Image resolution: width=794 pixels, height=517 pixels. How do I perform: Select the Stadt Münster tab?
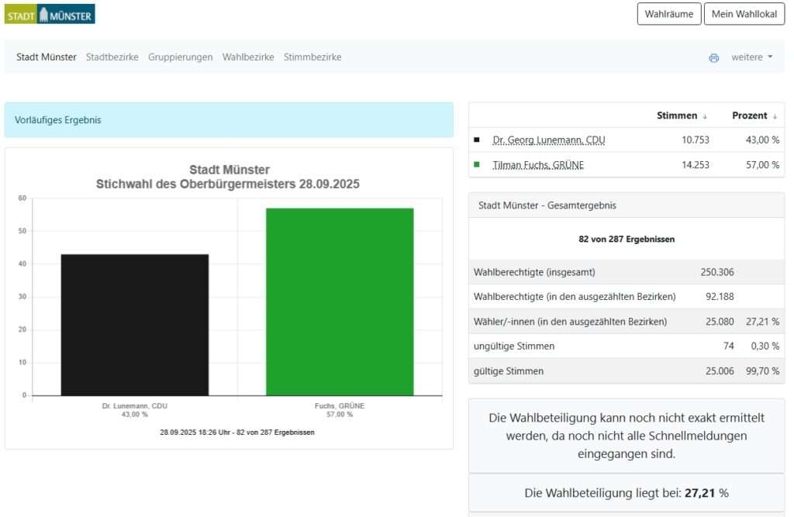point(47,57)
